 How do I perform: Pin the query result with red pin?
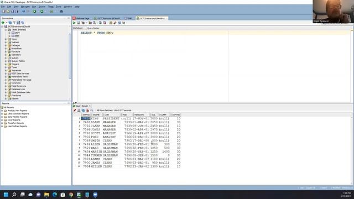75,111
